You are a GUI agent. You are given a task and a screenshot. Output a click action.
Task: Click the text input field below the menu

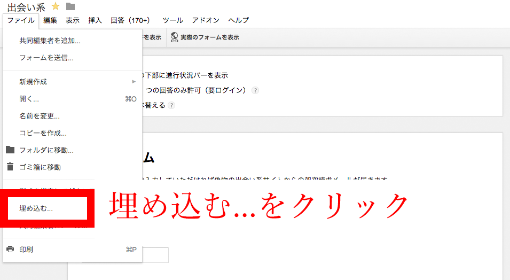click(x=155, y=255)
